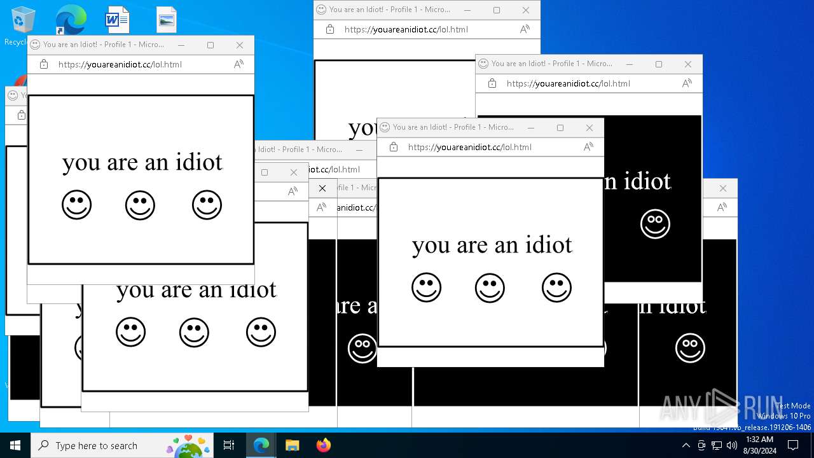Viewport: 814px width, 458px height.
Task: Click Read aloud icon in the center front window
Action: pyautogui.click(x=588, y=147)
